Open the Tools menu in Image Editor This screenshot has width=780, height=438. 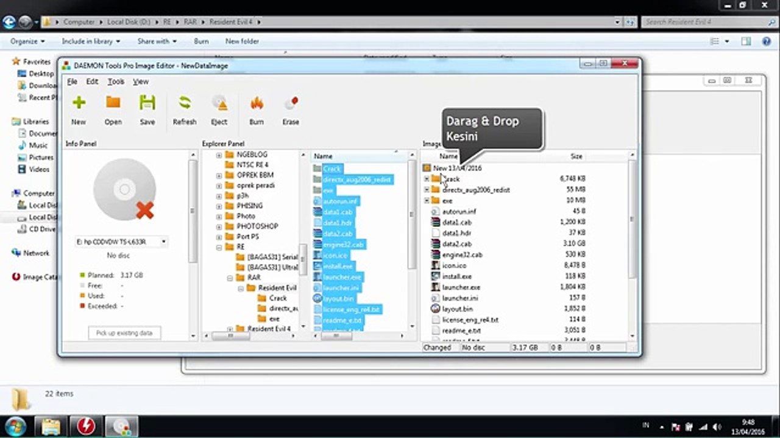coord(116,82)
